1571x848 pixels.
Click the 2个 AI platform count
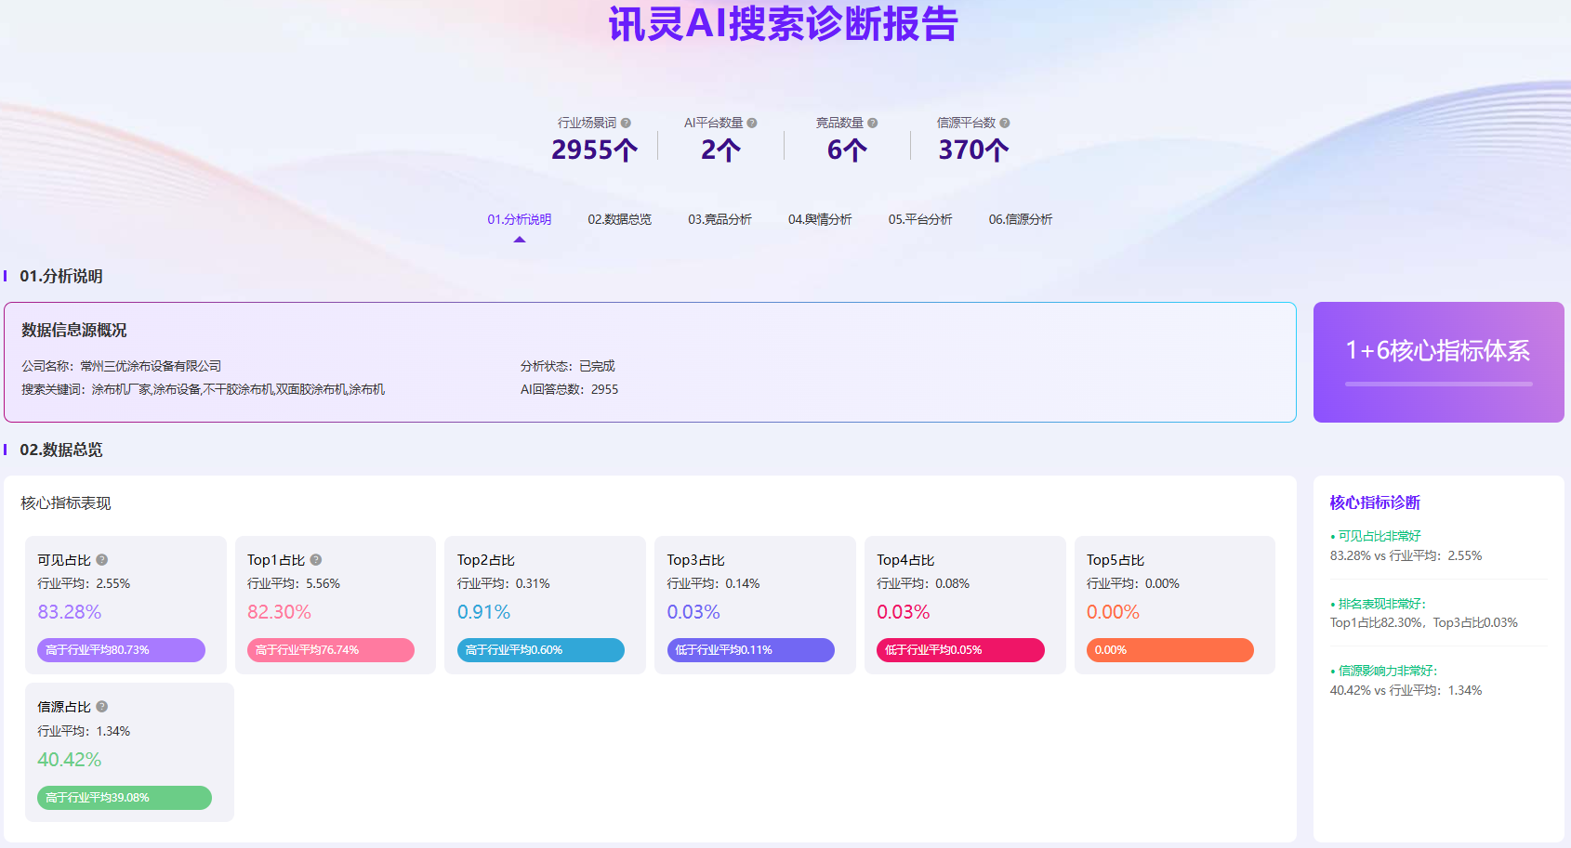coord(721,150)
